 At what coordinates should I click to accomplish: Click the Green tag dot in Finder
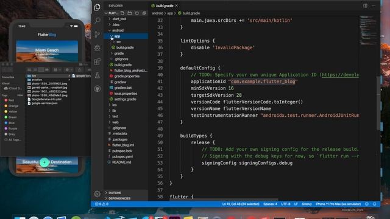pyautogui.click(x=6, y=117)
